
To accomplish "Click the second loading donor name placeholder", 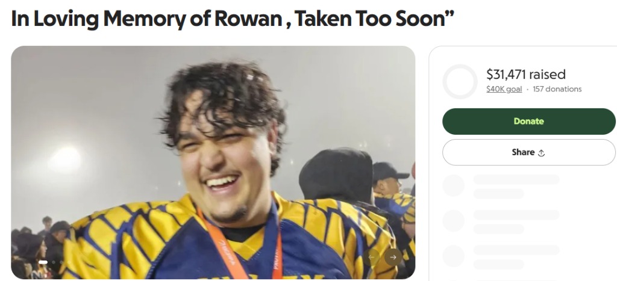I will 516,215.
